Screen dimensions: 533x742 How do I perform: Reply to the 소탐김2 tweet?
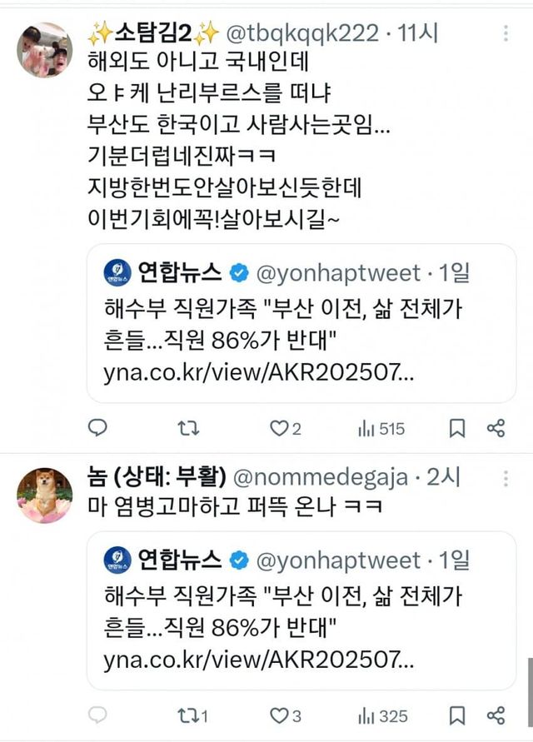(98, 428)
